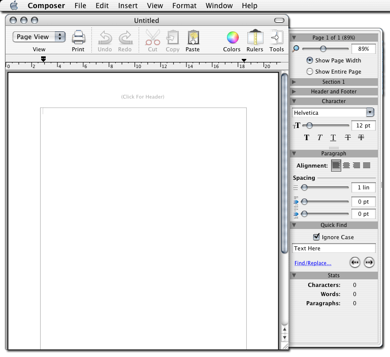
Task: Click the zoom level slider
Action: pos(326,49)
